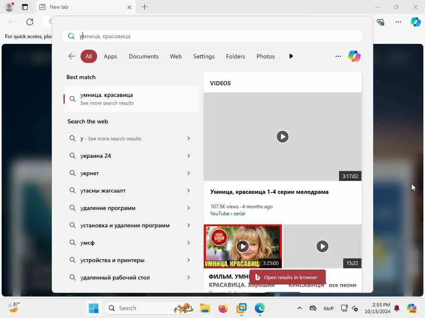The width and height of the screenshot is (425, 318).
Task: Open Edge Settings and more menu
Action: coord(398,22)
